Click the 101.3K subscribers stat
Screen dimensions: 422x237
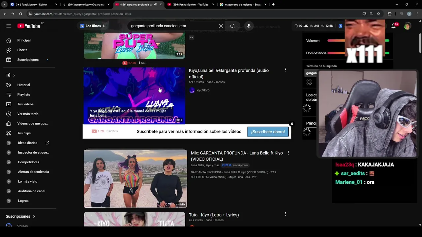click(301, 26)
